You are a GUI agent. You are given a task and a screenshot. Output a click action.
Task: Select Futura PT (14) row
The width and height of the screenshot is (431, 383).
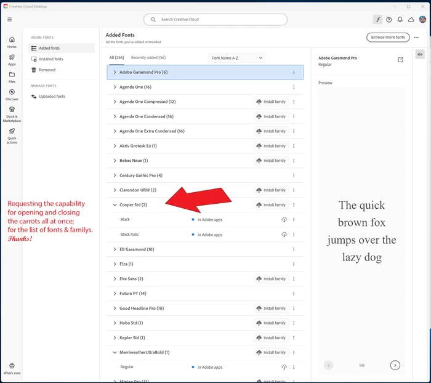[205, 294]
